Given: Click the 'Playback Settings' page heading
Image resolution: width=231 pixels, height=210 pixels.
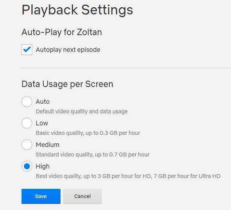Looking at the screenshot, I should (77, 10).
